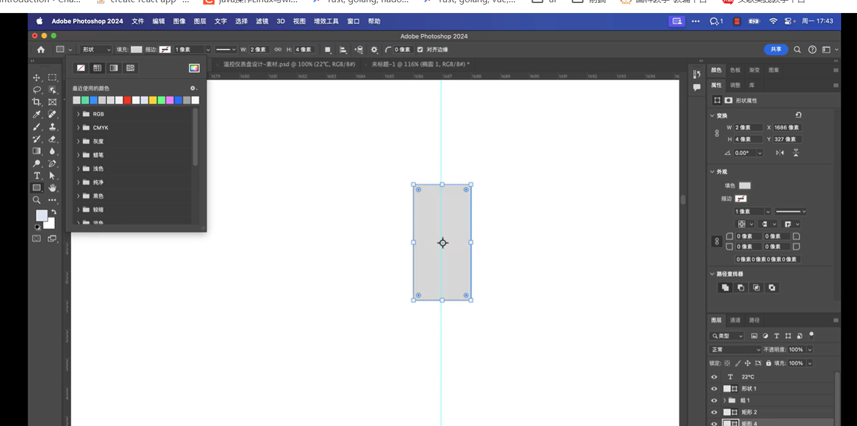Image resolution: width=857 pixels, height=426 pixels.
Task: Select the Horizontal Type tool
Action: [x=37, y=176]
